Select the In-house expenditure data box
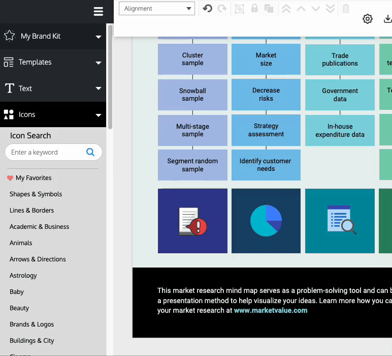 (x=340, y=130)
